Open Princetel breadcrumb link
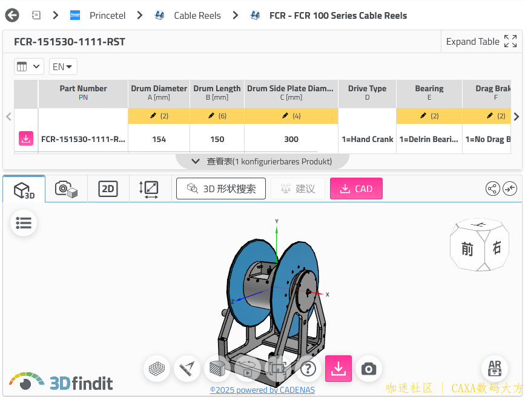Viewport: 525px width, 397px height. pos(107,15)
